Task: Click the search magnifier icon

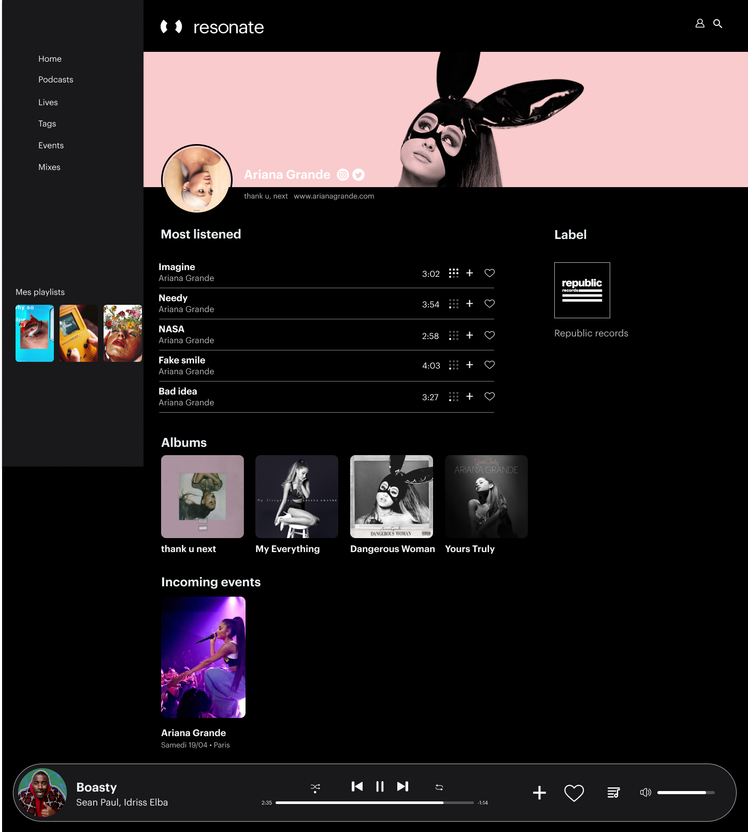Action: (717, 23)
